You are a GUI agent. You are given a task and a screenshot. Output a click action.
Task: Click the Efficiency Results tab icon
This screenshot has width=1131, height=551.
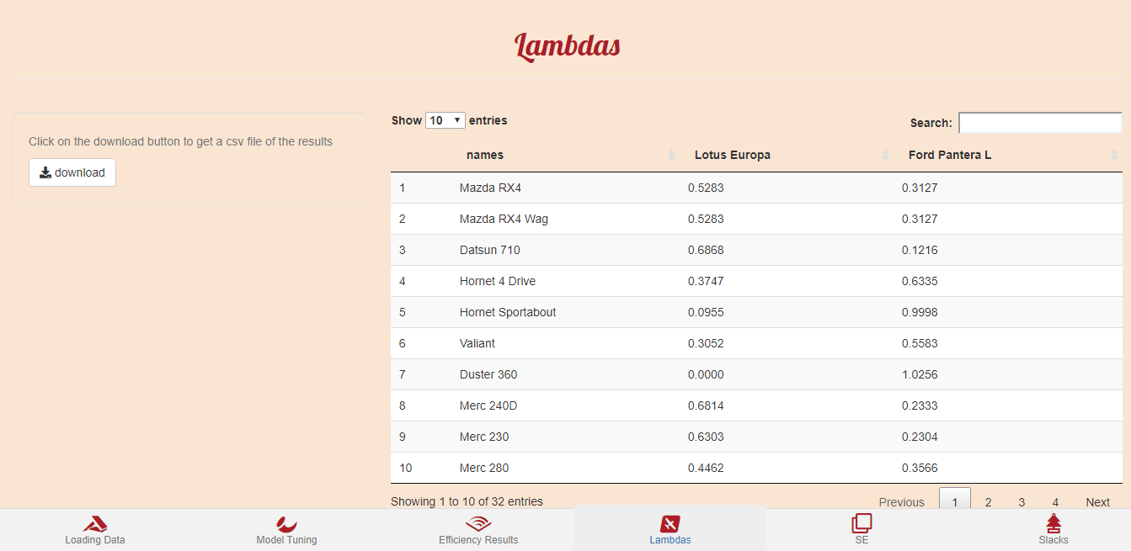(478, 523)
